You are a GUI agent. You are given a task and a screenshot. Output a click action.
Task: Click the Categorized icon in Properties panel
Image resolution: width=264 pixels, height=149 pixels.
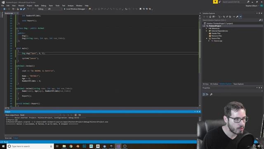[204, 94]
